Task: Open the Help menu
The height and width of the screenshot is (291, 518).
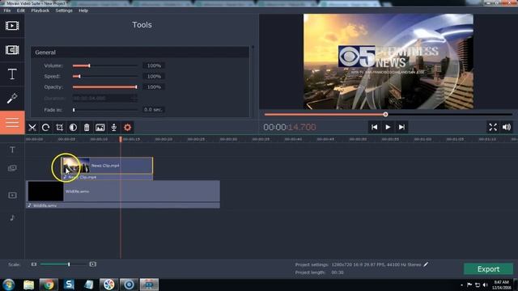Action: coord(83,11)
